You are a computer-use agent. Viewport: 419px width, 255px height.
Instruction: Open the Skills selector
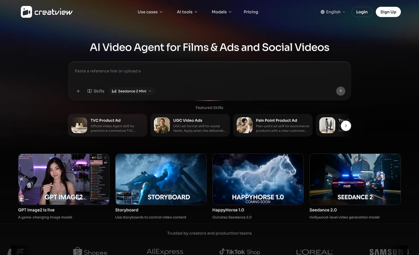[x=96, y=91]
